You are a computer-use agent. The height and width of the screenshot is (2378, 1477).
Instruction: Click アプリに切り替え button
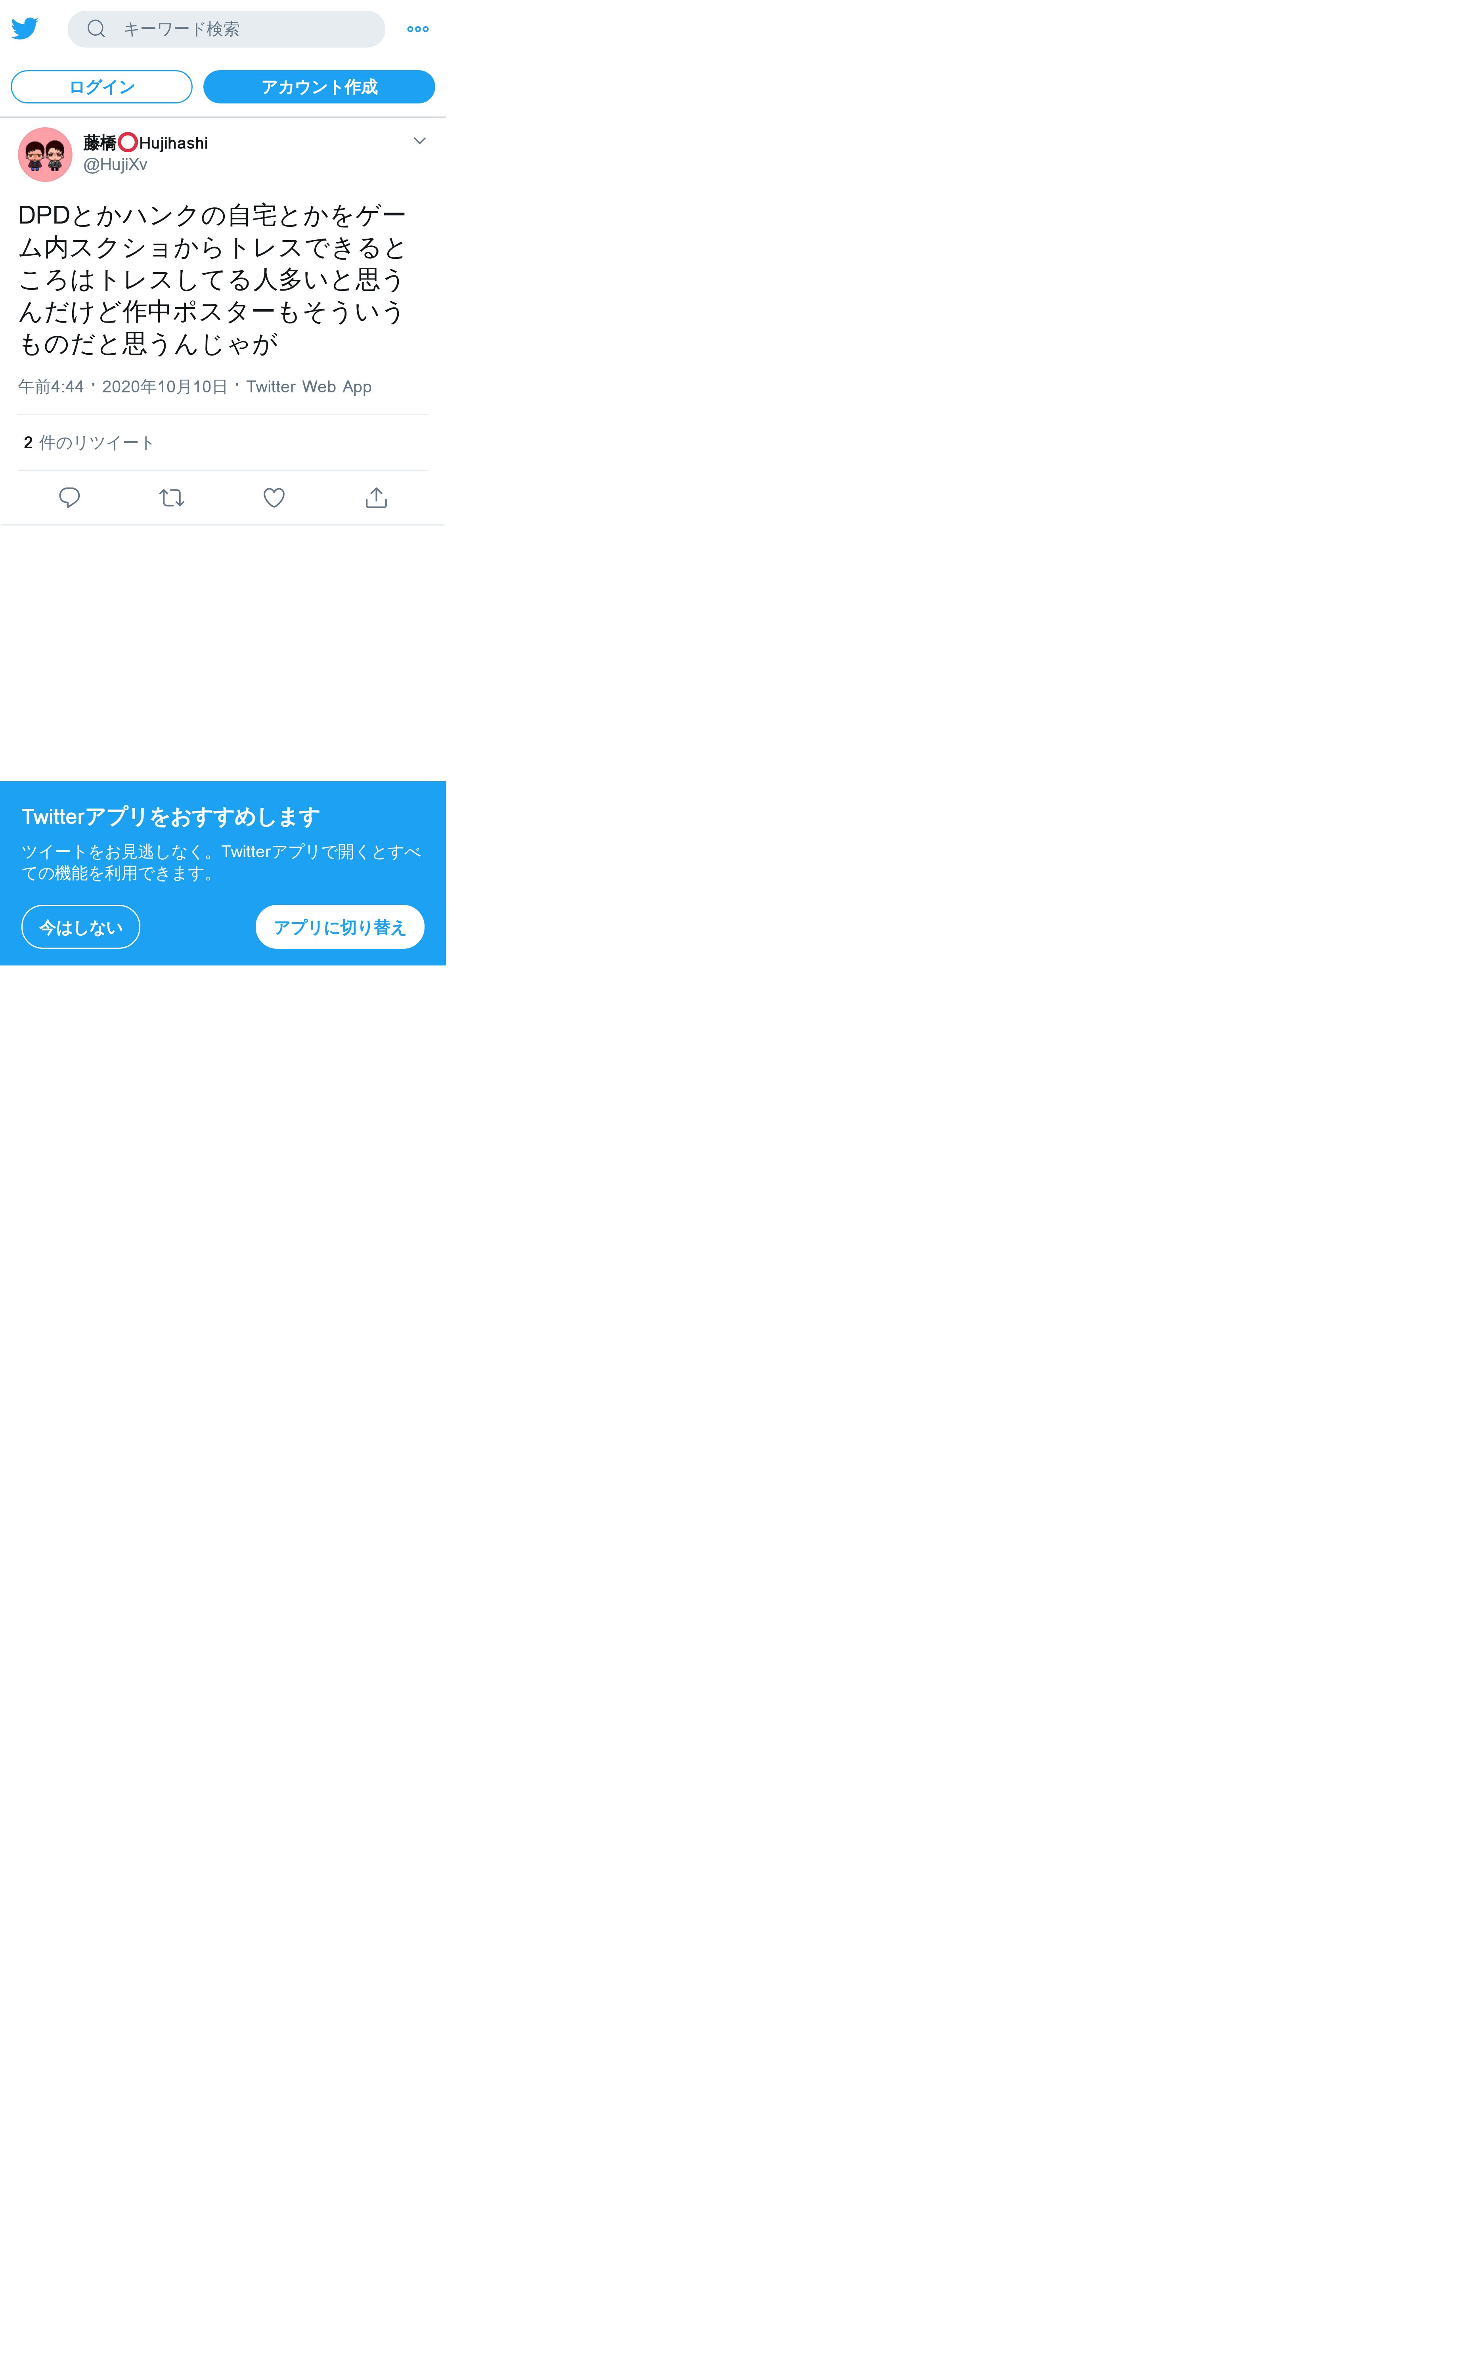click(x=340, y=927)
